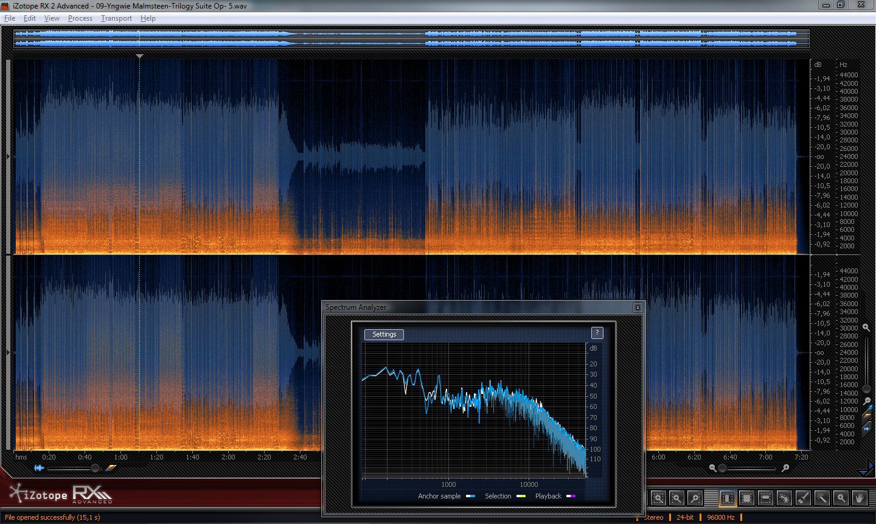The width and height of the screenshot is (876, 524).
Task: Select the lasso selection tool
Action: (784, 498)
